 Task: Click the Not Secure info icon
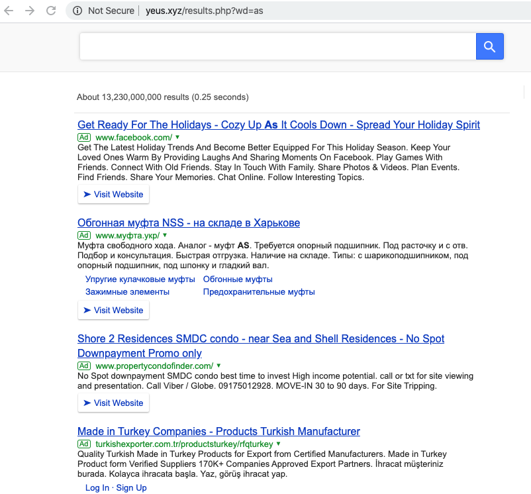tap(77, 11)
